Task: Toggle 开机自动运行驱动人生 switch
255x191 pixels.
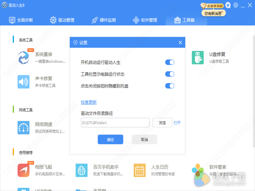Action: 170,62
